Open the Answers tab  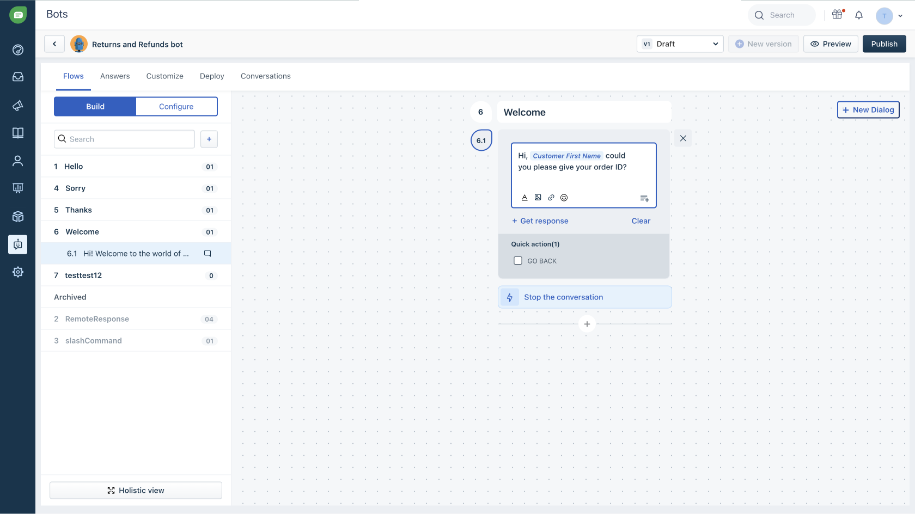(115, 76)
